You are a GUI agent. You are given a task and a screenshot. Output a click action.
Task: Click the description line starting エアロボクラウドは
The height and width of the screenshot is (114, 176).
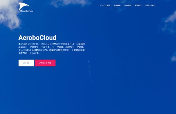point(52,44)
